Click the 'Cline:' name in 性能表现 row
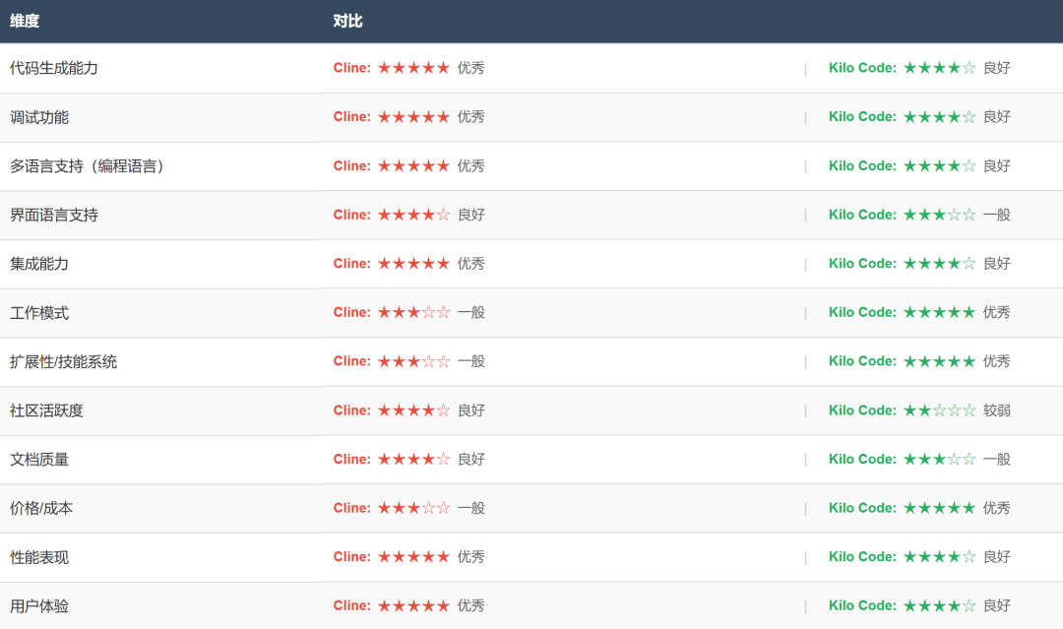This screenshot has height=629, width=1063. point(351,556)
